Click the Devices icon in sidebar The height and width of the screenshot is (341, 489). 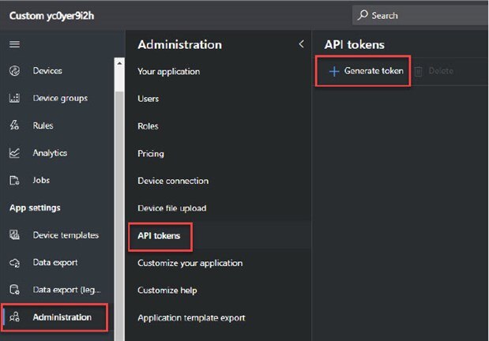pyautogui.click(x=14, y=71)
